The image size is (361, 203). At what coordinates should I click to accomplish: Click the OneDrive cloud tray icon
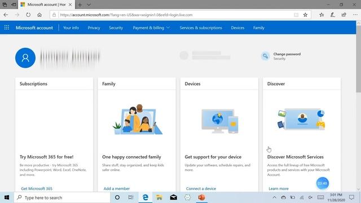click(x=283, y=197)
